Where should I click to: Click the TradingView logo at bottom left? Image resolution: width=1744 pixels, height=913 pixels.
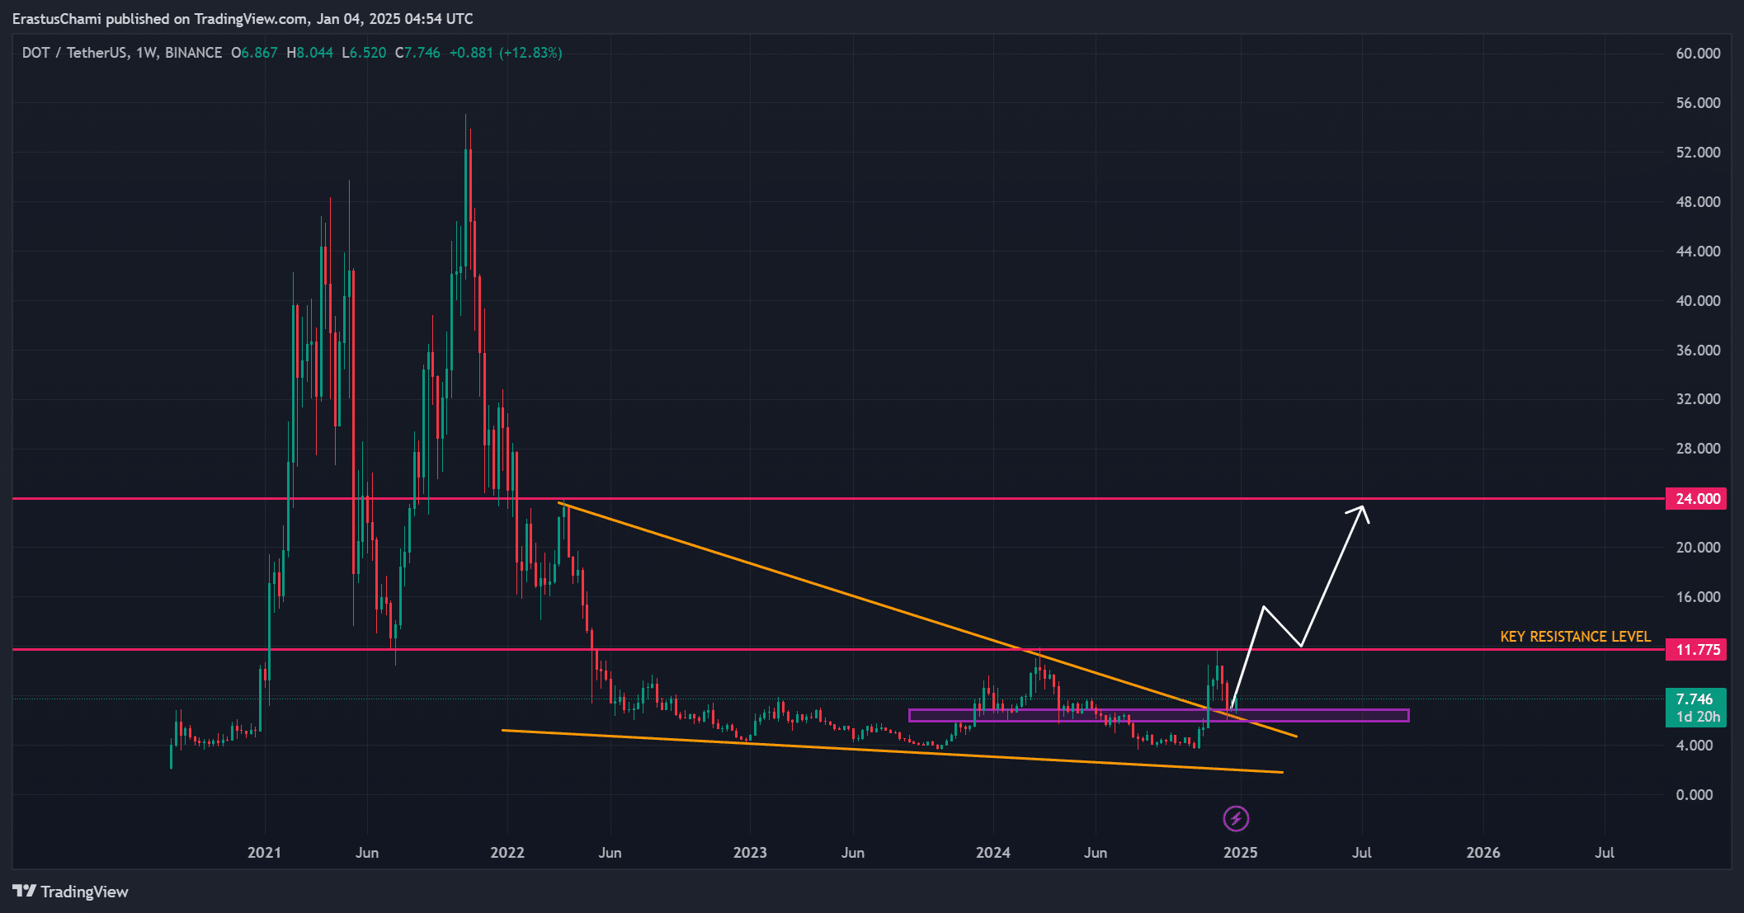71,892
